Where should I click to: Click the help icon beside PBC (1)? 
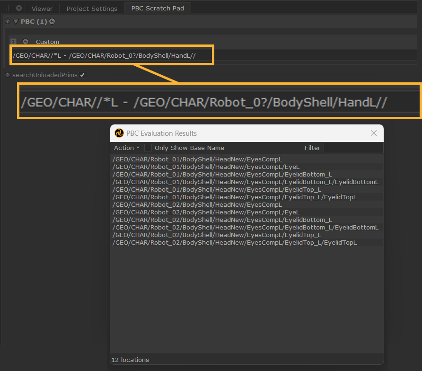coord(8,22)
